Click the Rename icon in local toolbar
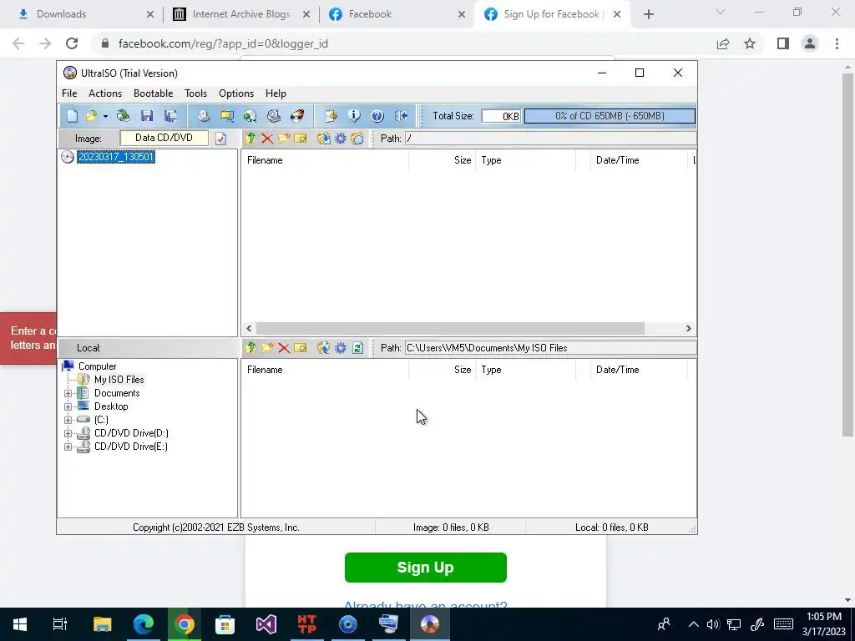The image size is (855, 641). pos(301,348)
